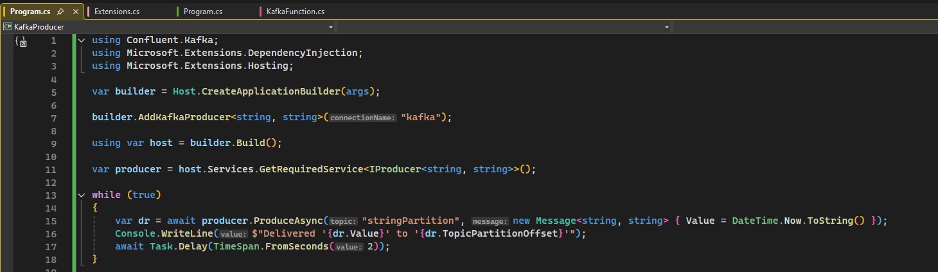Click the margin glyph icon beside line 1
Image resolution: width=938 pixels, height=272 pixels.
(x=21, y=42)
